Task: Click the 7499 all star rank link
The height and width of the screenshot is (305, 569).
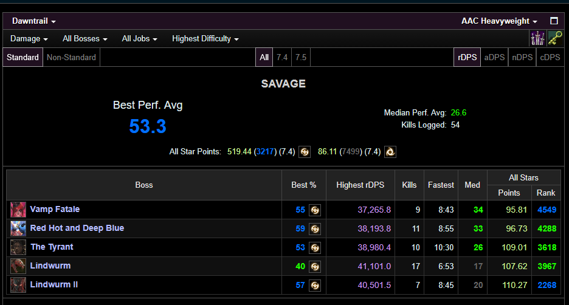Action: click(x=351, y=152)
